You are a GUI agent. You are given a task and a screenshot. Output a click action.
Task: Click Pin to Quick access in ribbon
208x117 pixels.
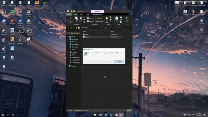coord(70,19)
